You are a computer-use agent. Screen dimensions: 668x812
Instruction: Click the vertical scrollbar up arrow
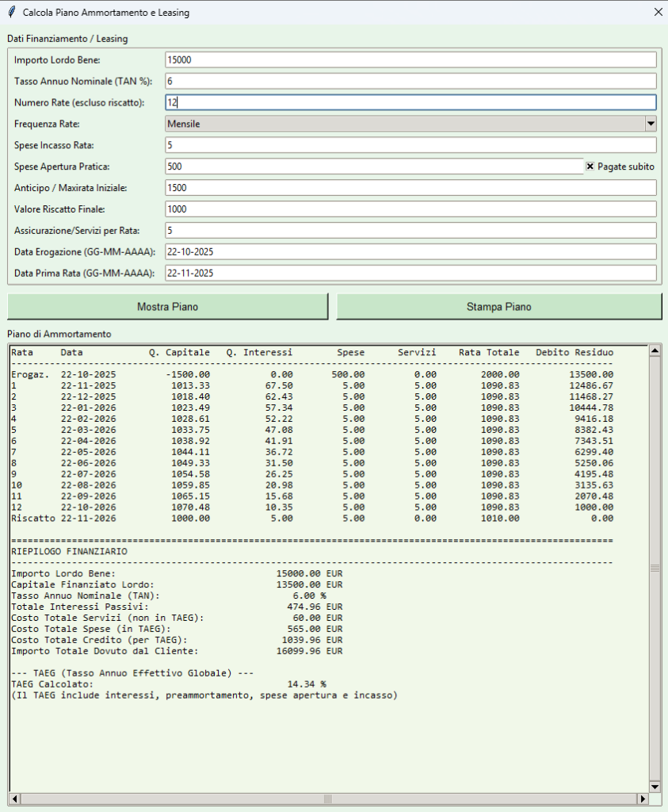655,350
